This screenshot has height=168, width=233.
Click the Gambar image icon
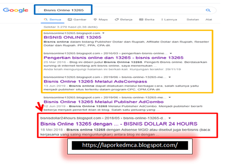coord(70,20)
